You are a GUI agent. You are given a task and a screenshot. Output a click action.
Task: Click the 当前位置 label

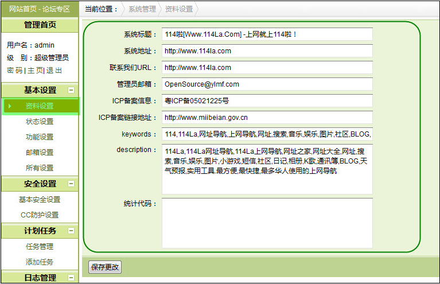pos(102,9)
